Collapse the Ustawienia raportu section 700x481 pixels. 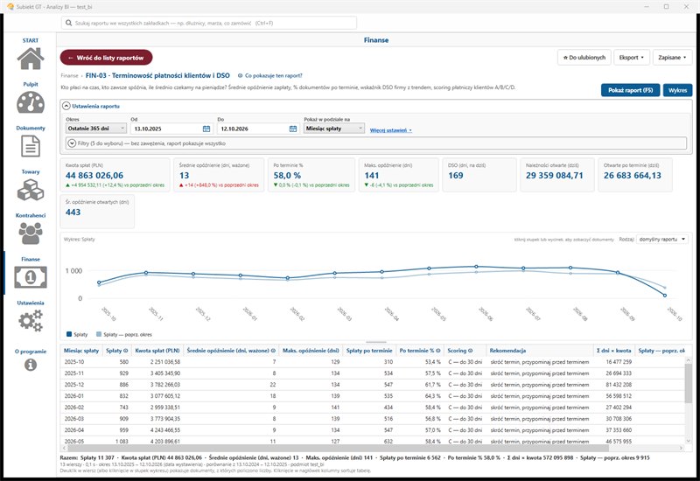[x=66, y=106]
